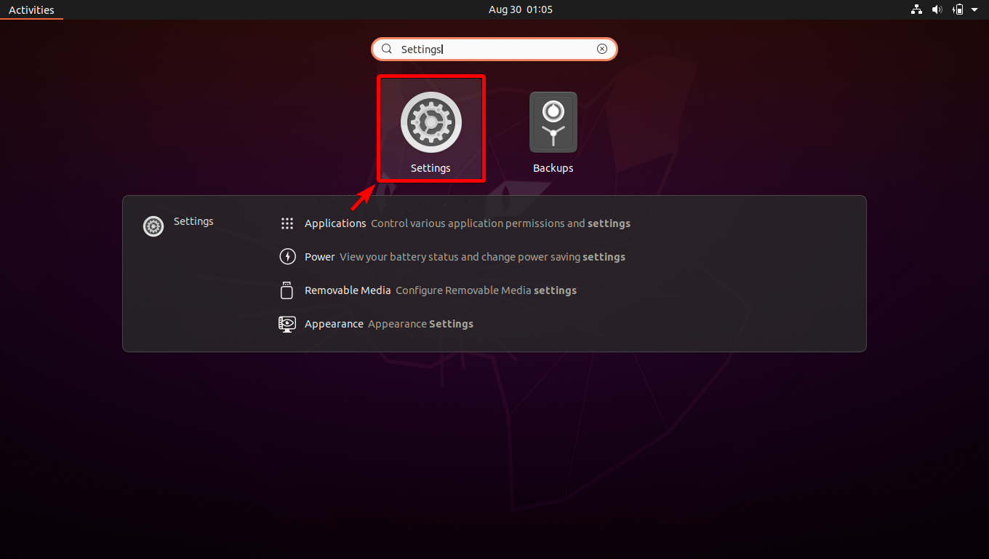This screenshot has height=559, width=989.
Task: Expand the system menu dropdown arrow
Action: (974, 9)
